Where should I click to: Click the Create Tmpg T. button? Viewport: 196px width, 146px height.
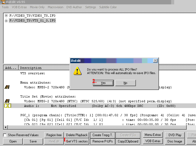click(x=103, y=135)
